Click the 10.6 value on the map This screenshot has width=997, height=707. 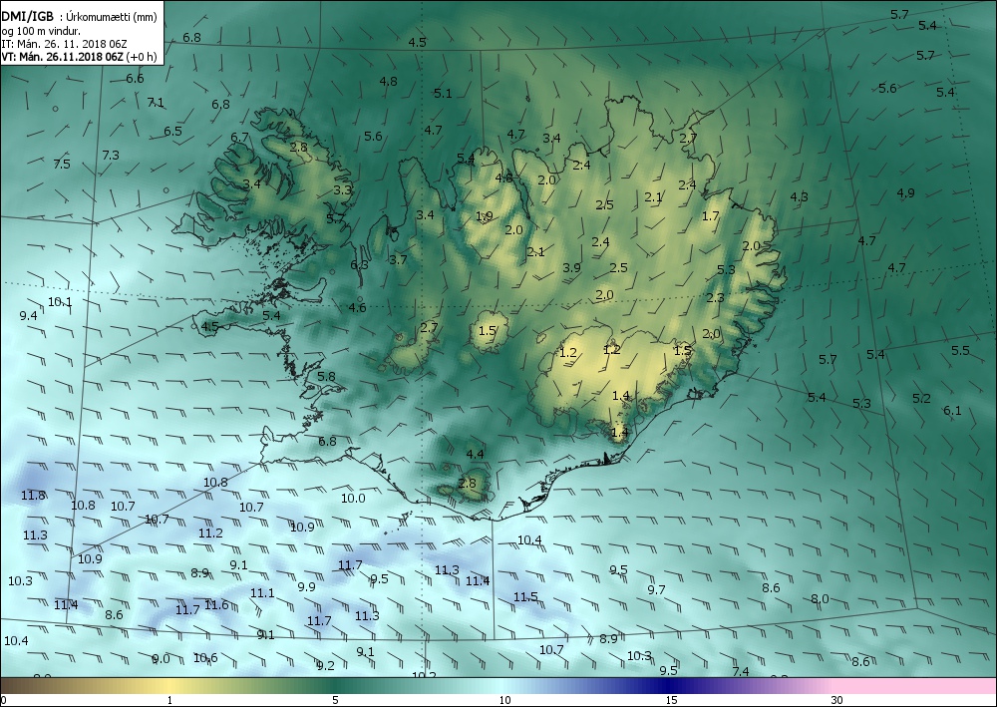pos(205,657)
